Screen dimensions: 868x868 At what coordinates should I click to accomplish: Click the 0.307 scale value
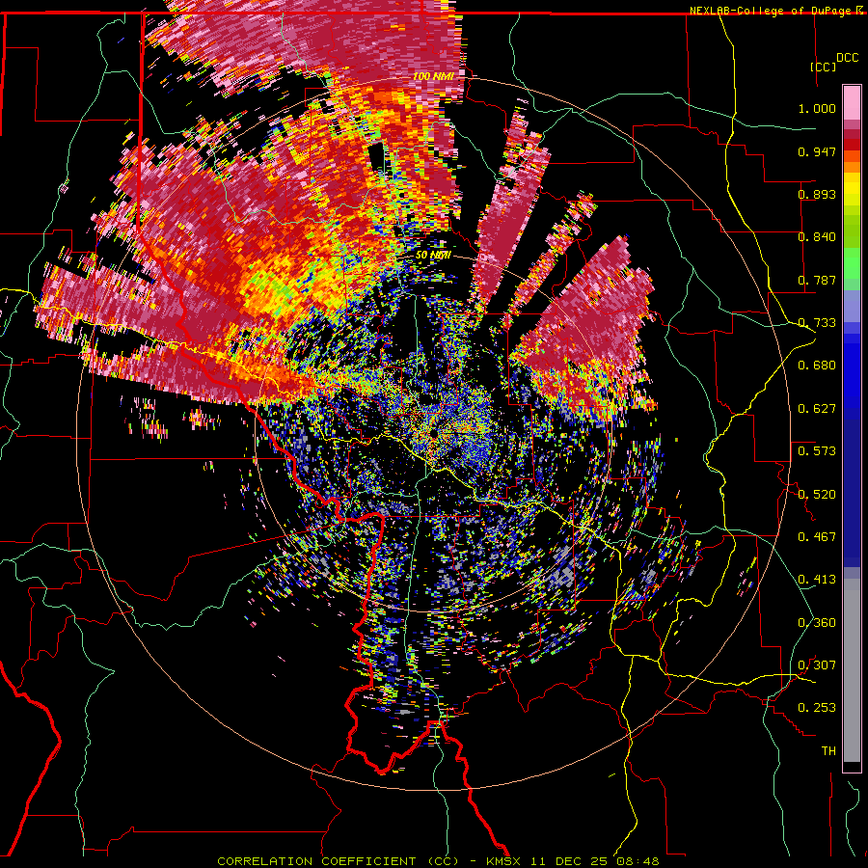click(x=817, y=665)
